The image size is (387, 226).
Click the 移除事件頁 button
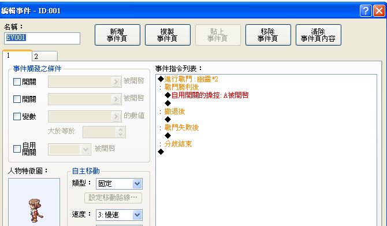[x=268, y=35]
